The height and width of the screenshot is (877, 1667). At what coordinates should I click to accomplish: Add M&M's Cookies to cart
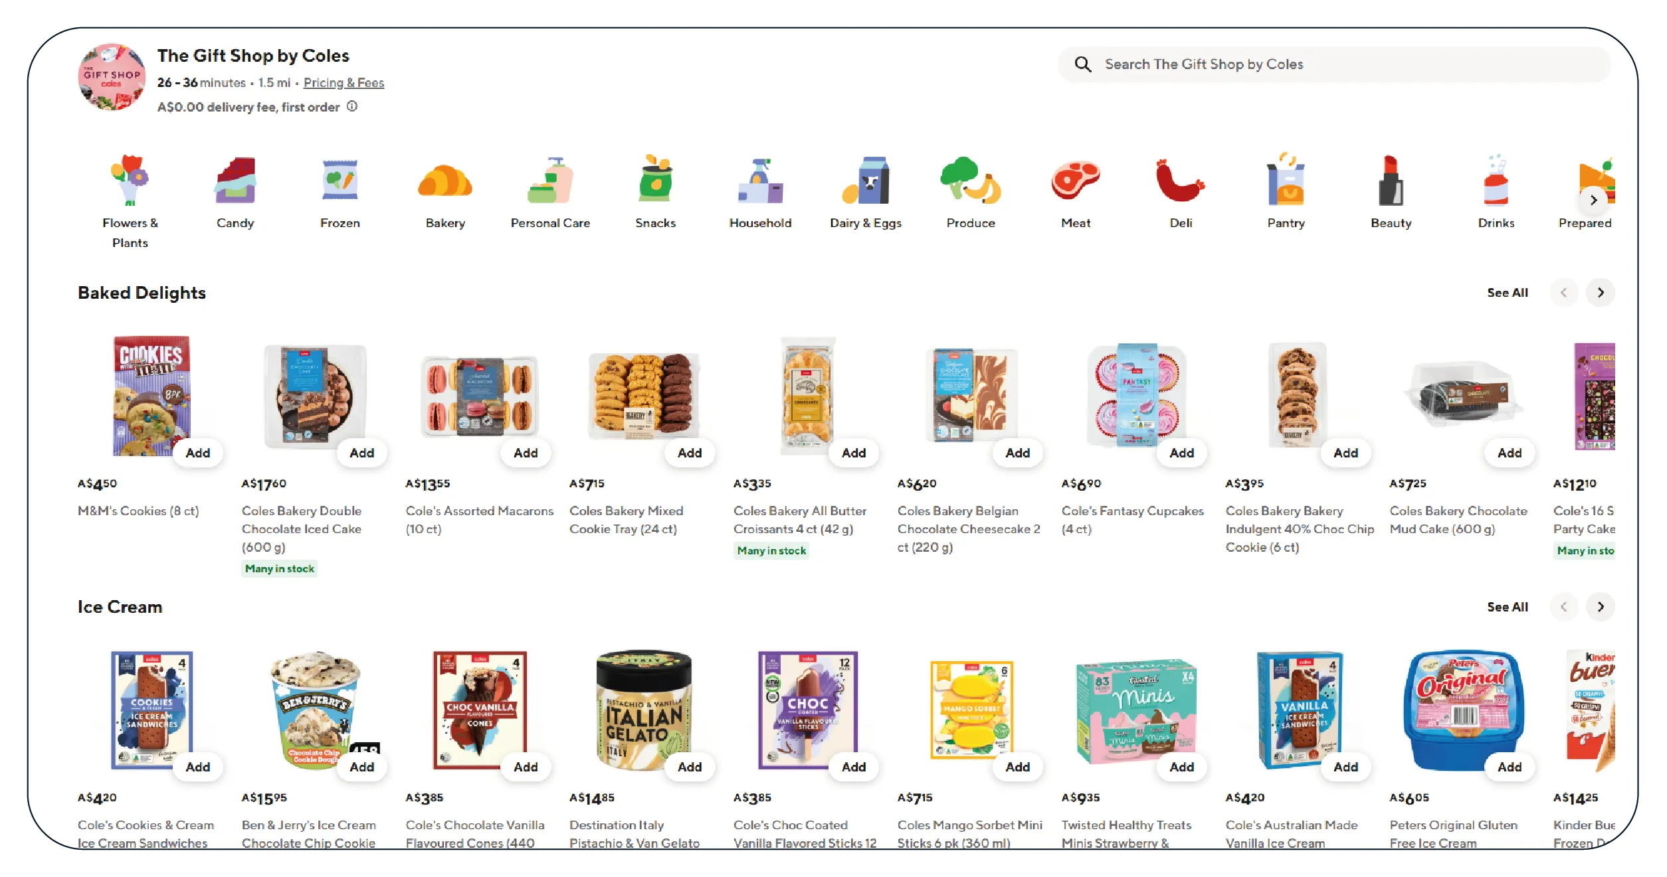coord(197,453)
